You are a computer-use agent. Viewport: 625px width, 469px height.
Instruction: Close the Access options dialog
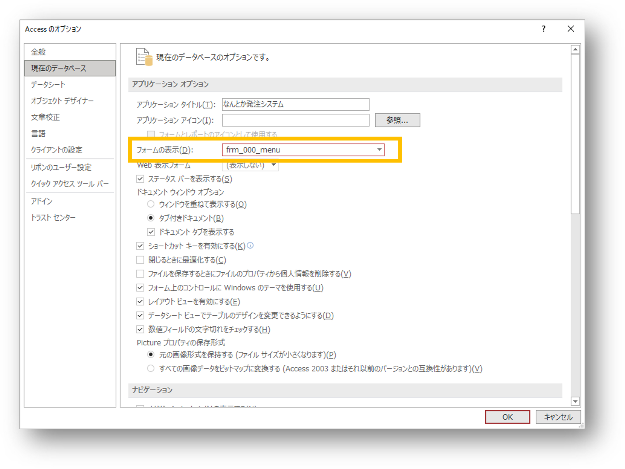pos(571,28)
